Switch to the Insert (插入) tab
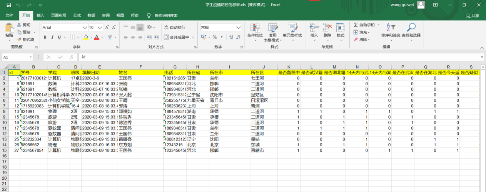The image size is (486, 192). pyautogui.click(x=40, y=15)
